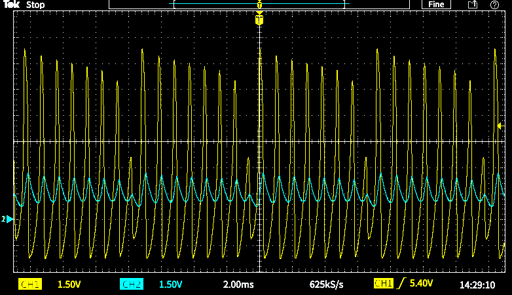The image size is (512, 295).
Task: Click the 14:29:10 clock readout
Action: click(x=477, y=285)
